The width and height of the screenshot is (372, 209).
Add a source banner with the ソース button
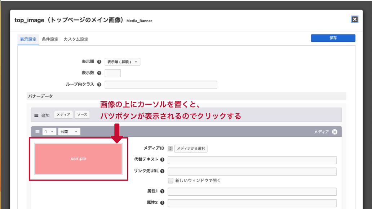[82, 115]
